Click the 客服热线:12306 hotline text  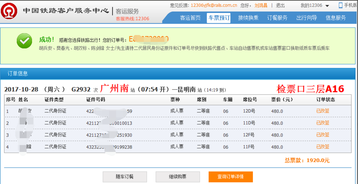point(133,19)
